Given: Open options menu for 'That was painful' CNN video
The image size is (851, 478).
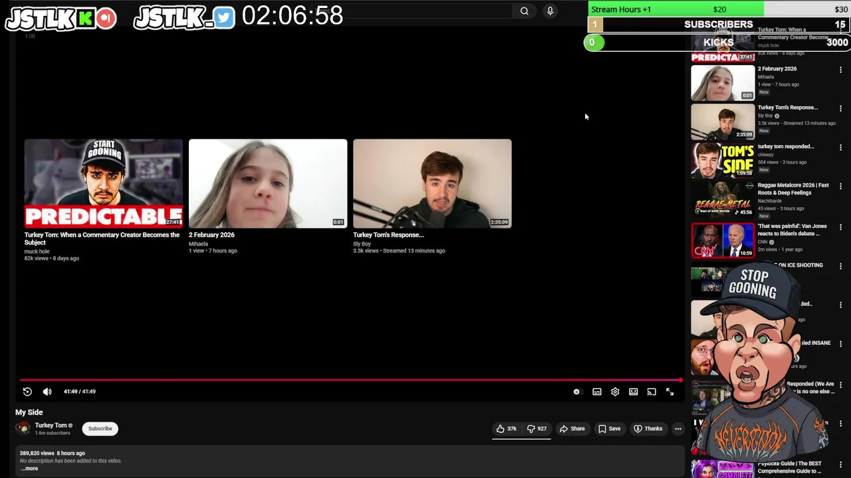Looking at the screenshot, I should 840,227.
